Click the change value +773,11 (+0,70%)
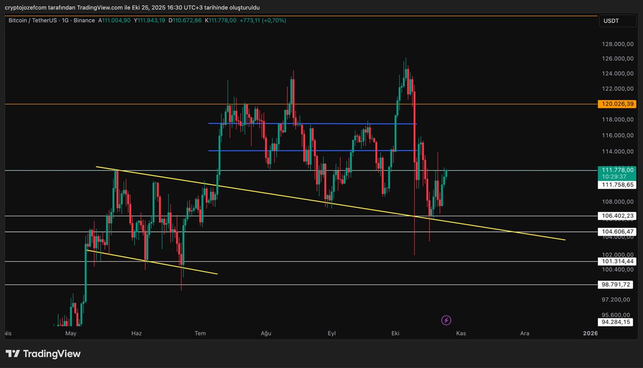Screen dimensions: 643x368 click(x=263, y=20)
